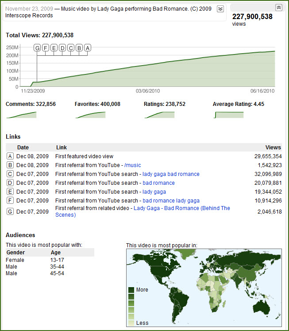289x331 pixels.
Task: Select marker A on the views graph
Action: [88, 48]
